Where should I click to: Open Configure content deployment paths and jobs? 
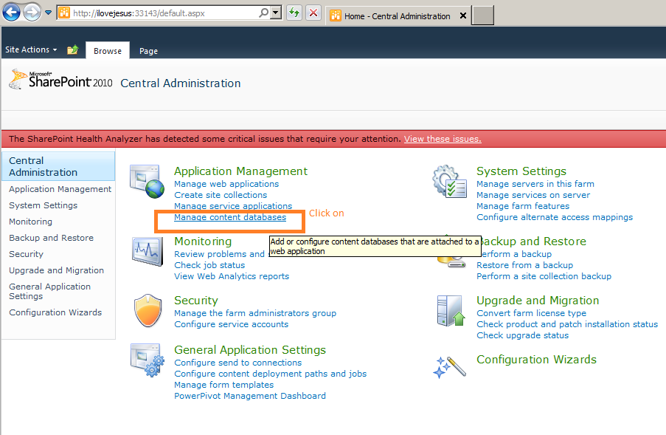(x=270, y=374)
